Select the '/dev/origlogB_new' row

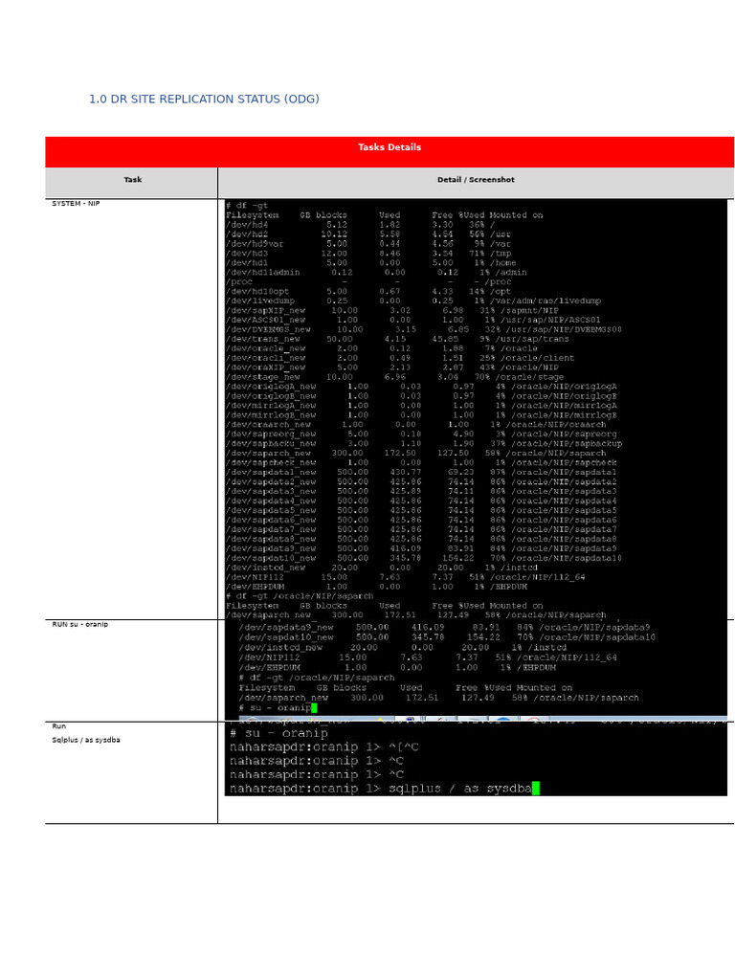tap(421, 396)
